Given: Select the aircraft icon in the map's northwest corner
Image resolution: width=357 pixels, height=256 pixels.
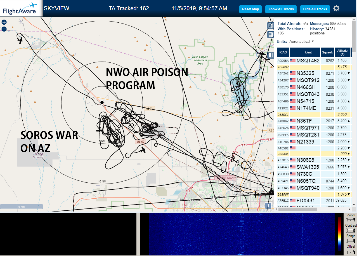Looking at the screenshot, I should [x=20, y=41].
